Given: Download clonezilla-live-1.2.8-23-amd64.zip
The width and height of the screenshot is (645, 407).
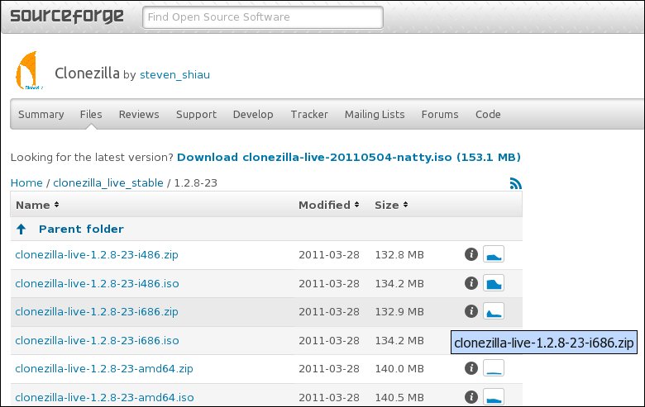Looking at the screenshot, I should point(104,368).
